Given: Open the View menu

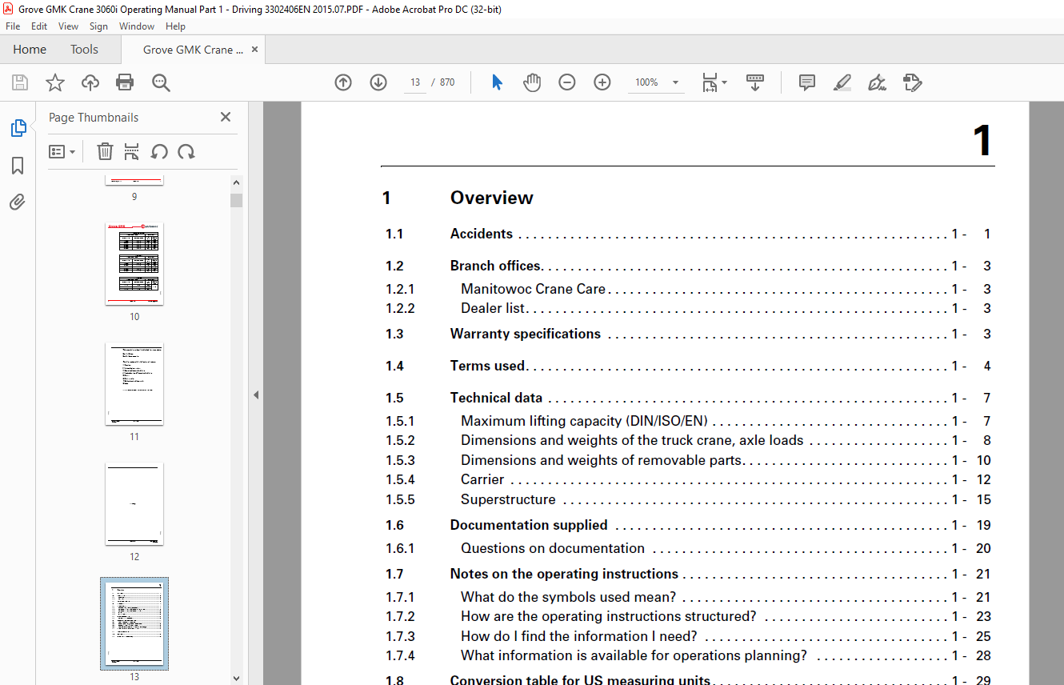Looking at the screenshot, I should pos(69,26).
